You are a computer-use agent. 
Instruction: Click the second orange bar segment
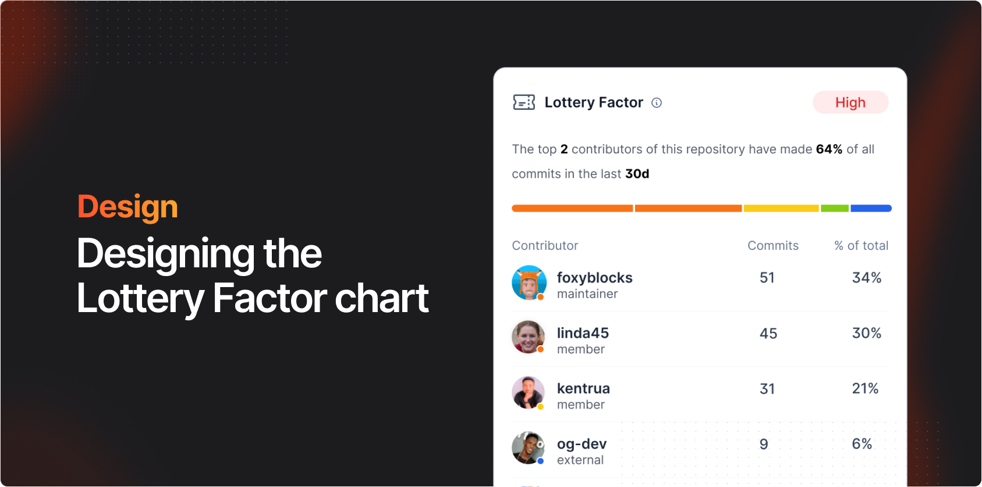tap(688, 208)
